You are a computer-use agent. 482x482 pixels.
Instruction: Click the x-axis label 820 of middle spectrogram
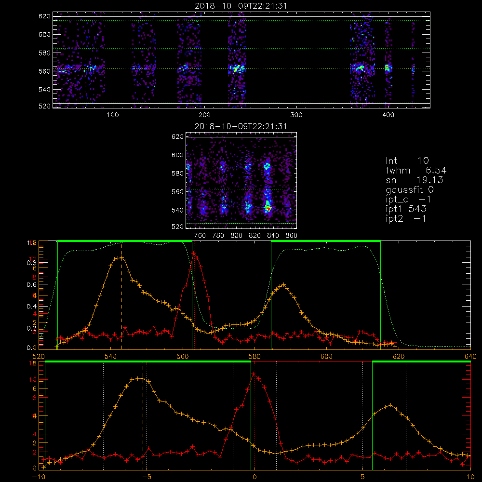point(254,236)
